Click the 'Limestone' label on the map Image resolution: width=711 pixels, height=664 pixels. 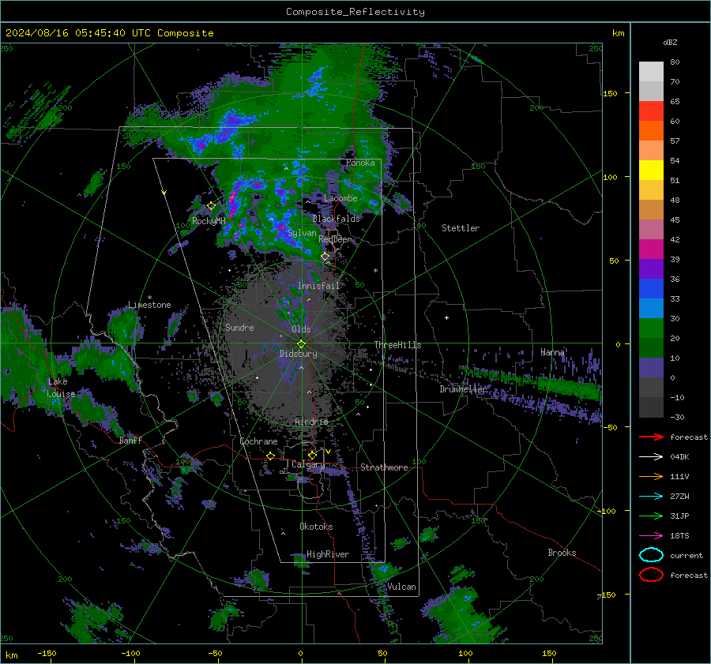(x=149, y=305)
